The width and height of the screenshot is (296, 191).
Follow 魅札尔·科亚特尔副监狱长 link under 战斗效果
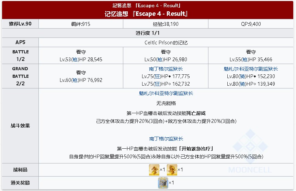[x=166, y=93]
